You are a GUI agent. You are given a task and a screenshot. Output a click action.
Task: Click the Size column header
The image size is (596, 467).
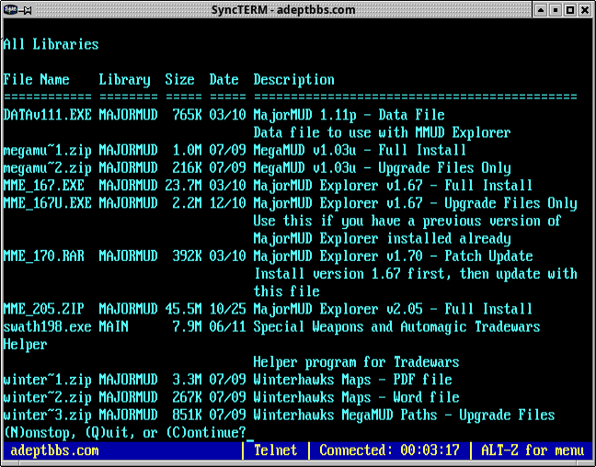pos(179,80)
